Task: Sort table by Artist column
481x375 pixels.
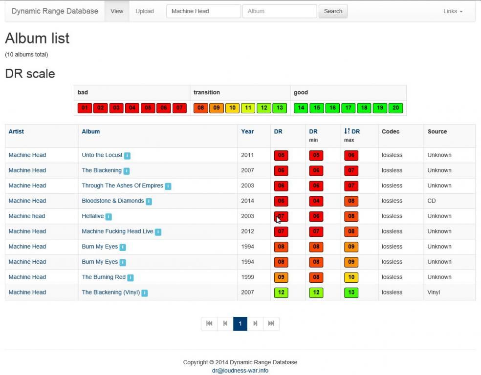Action: click(x=16, y=131)
